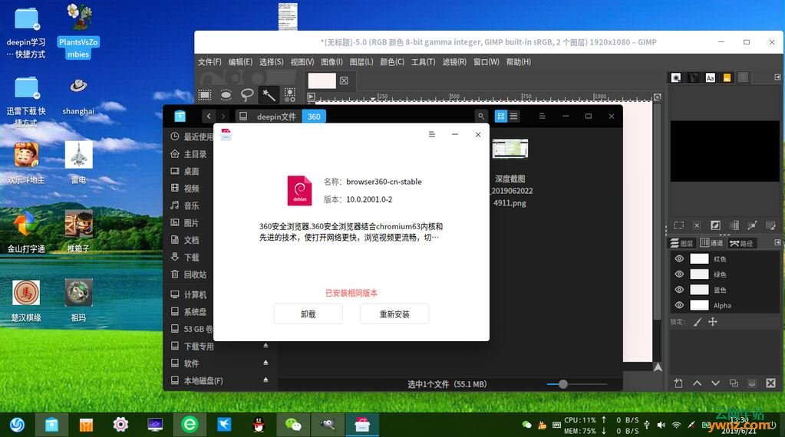This screenshot has width=785, height=437.
Task: Eject the 下载专用 volume
Action: (x=266, y=346)
